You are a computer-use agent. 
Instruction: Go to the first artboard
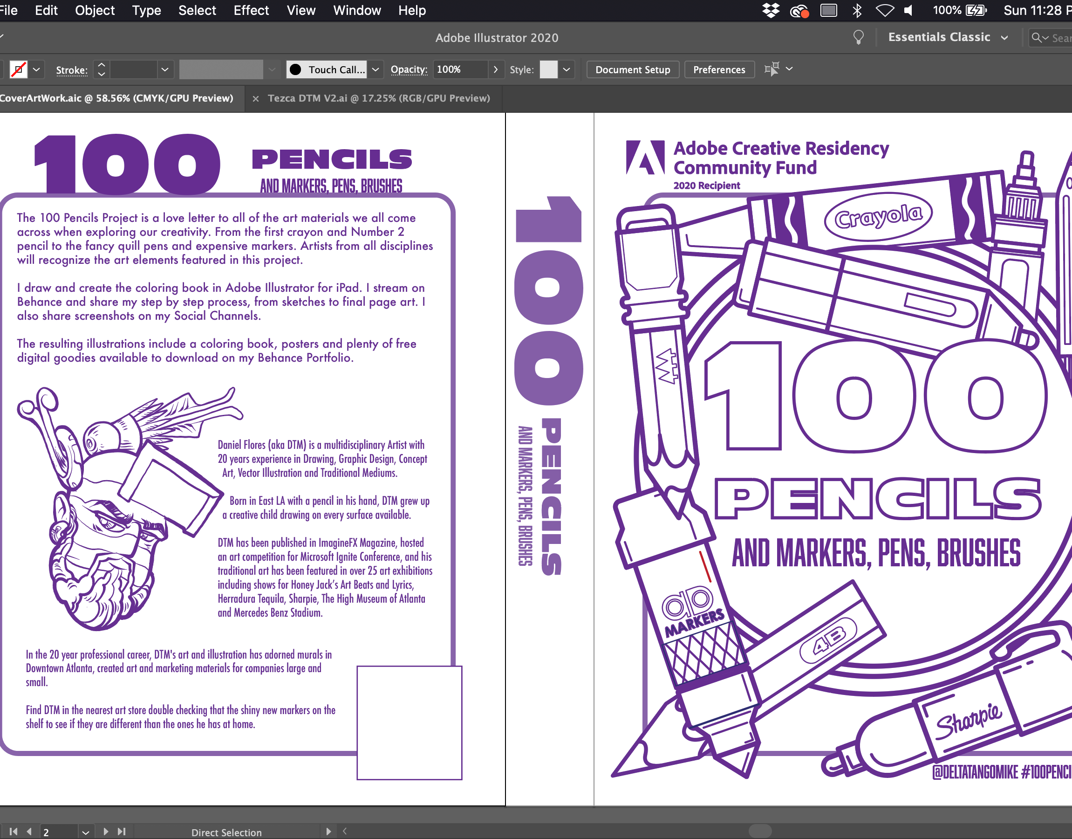14,831
